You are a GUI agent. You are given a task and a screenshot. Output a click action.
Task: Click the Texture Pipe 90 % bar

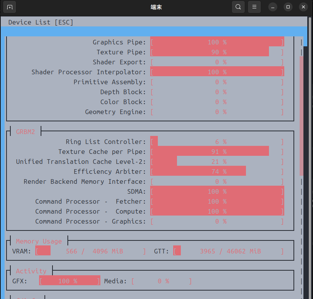click(217, 52)
